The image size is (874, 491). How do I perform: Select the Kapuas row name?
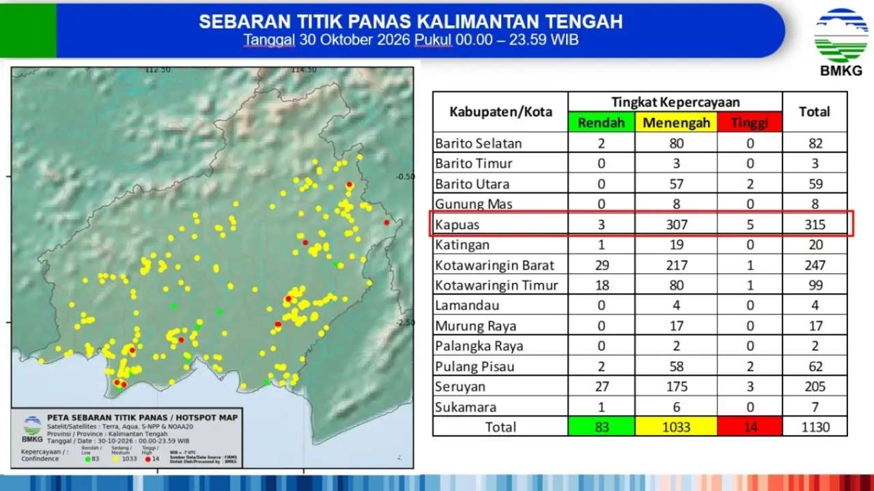457,224
